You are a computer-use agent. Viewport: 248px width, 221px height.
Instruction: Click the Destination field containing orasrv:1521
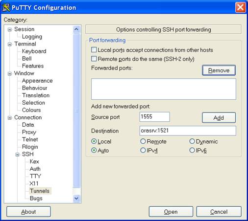point(188,131)
